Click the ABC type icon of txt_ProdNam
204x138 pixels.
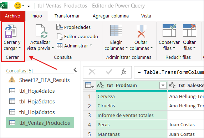(x=100, y=86)
